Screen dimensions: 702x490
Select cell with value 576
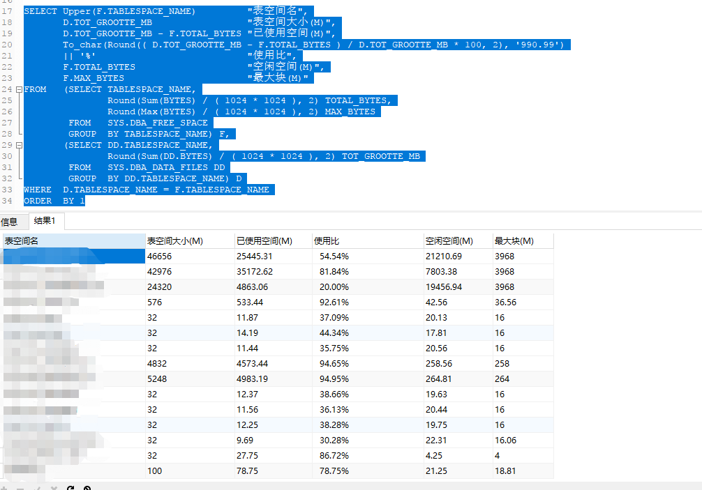coord(190,303)
